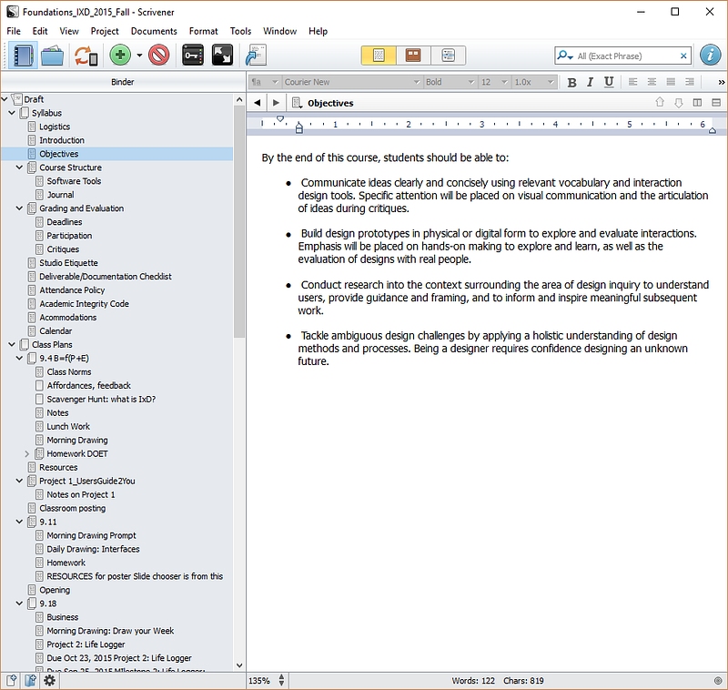Go forward in document history
The image size is (728, 690).
coord(277,103)
